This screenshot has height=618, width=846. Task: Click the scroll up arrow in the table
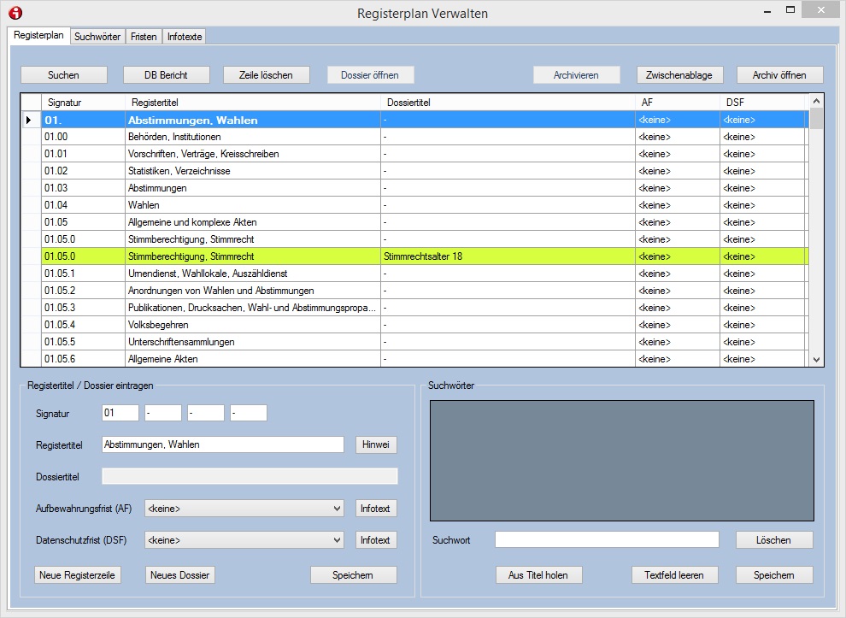tap(816, 101)
